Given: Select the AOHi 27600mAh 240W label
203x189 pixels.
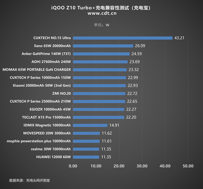Looking at the screenshot, I should [x=51, y=62].
